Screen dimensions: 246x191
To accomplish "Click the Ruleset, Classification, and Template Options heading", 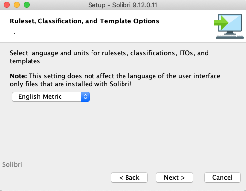I will click(85, 21).
